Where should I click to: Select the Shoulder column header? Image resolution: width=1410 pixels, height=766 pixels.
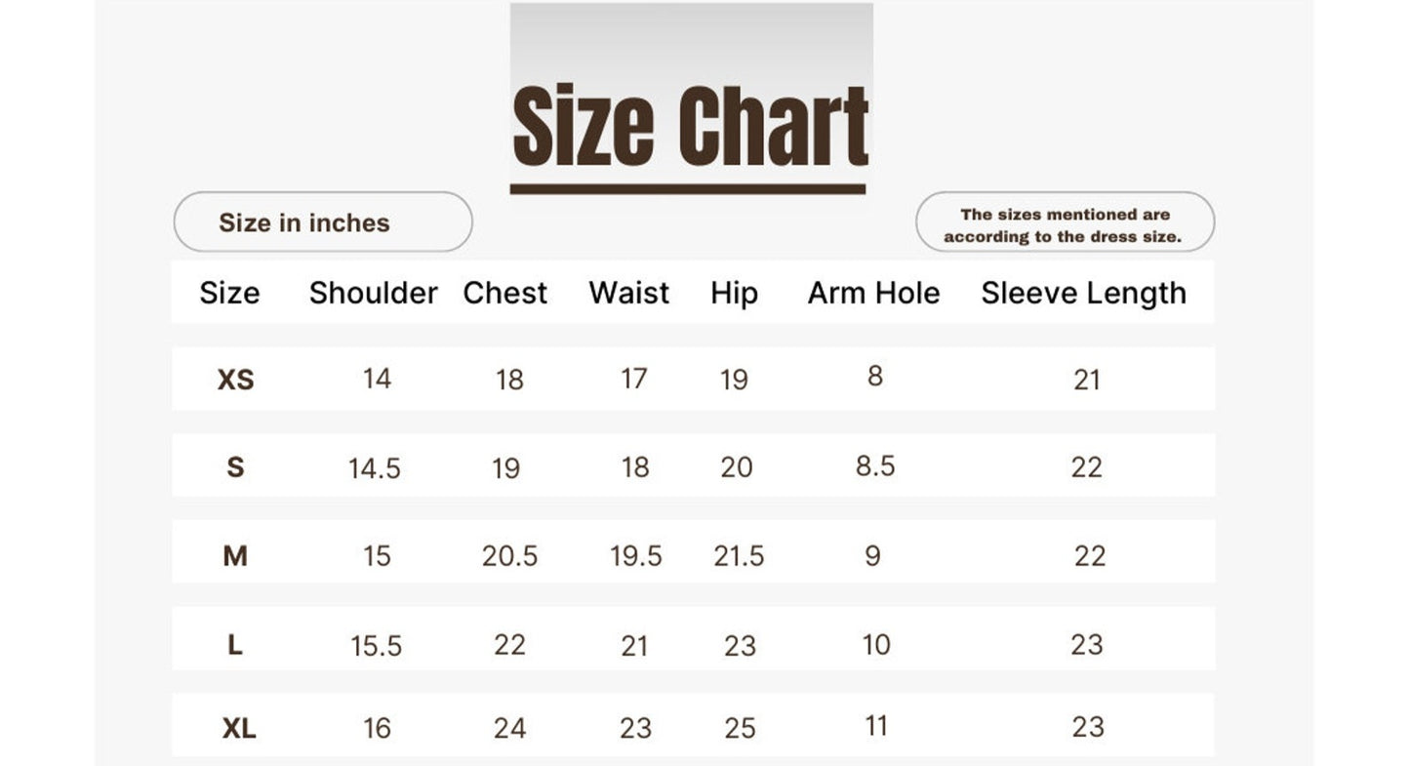point(374,293)
